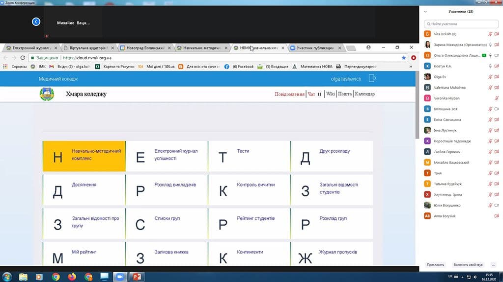
Task: Toggle the microphone icon for Ковтун К.А.
Action: (x=490, y=66)
